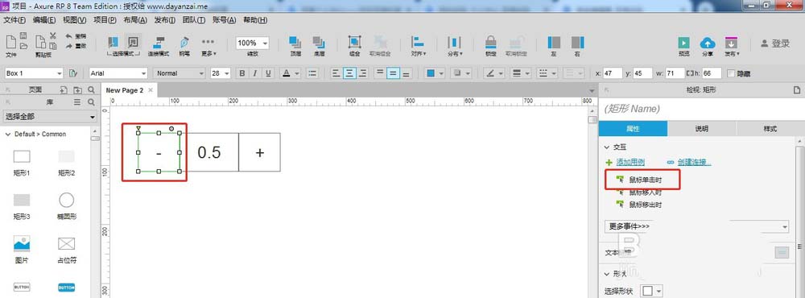Open the File menu
The height and width of the screenshot is (298, 805).
pos(14,20)
